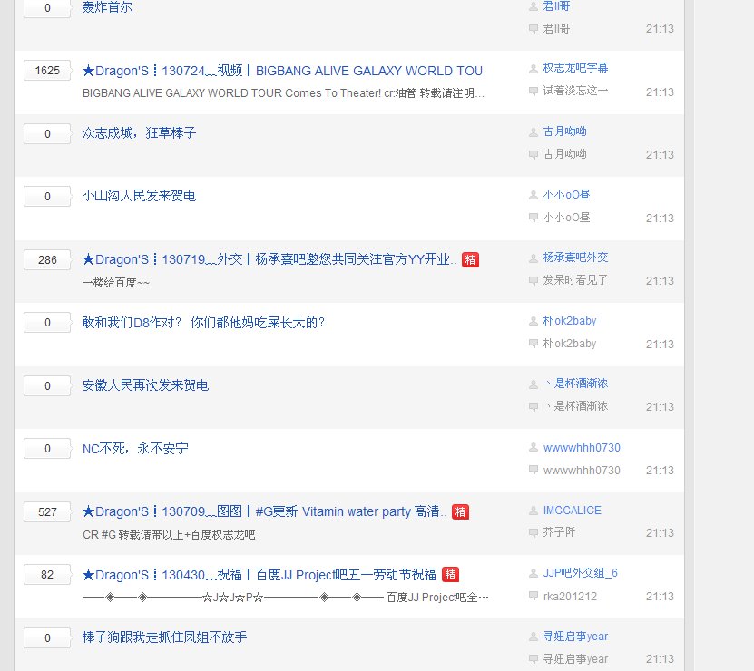
Task: Click the reply bubble icon beside 芥子阡
Action: pos(534,532)
